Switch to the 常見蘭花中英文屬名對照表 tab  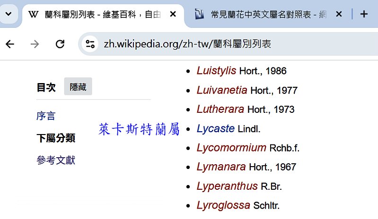(x=263, y=14)
